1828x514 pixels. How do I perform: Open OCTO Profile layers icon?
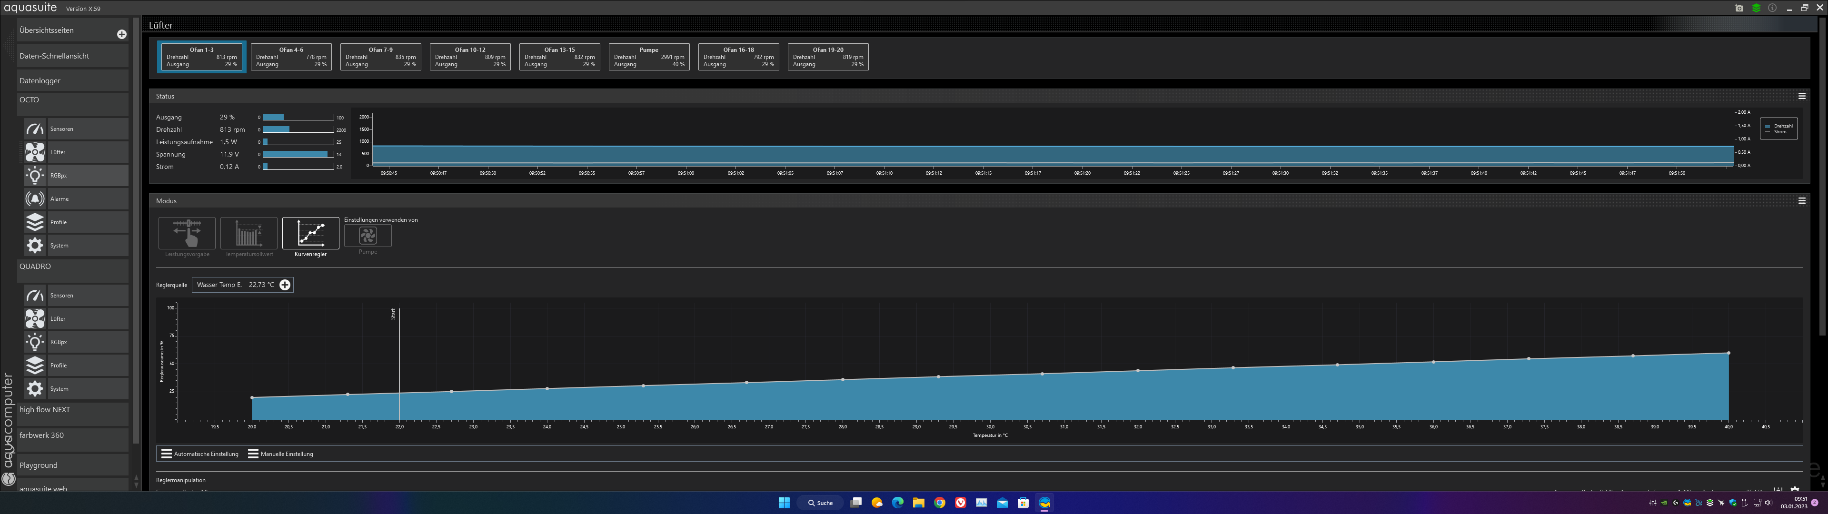(35, 222)
